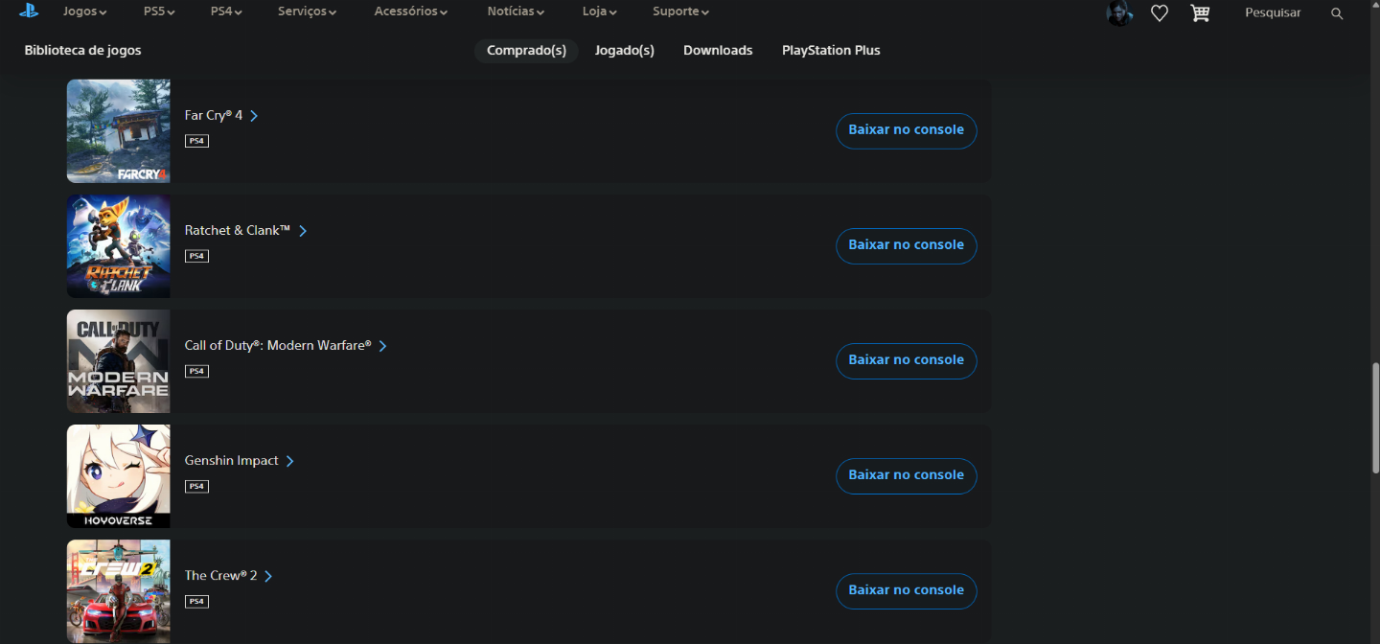Download Far Cry 4 to console
1380x644 pixels.
coord(907,130)
